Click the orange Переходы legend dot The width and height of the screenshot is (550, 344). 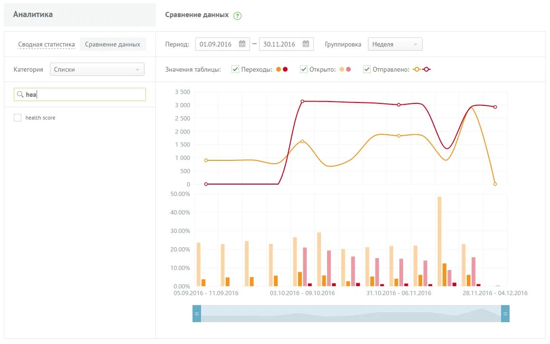point(279,69)
